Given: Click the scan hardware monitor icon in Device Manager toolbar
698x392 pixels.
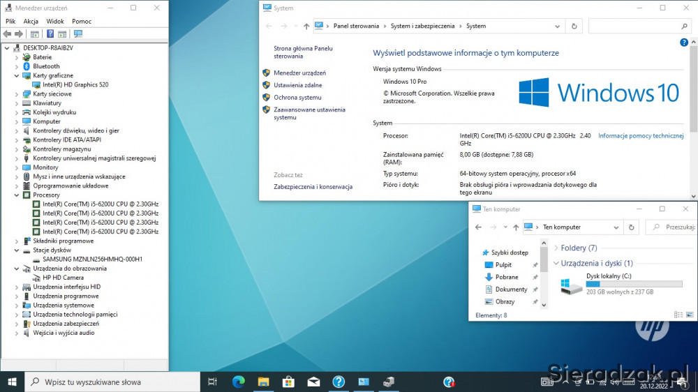Looking at the screenshot, I should pos(78,33).
